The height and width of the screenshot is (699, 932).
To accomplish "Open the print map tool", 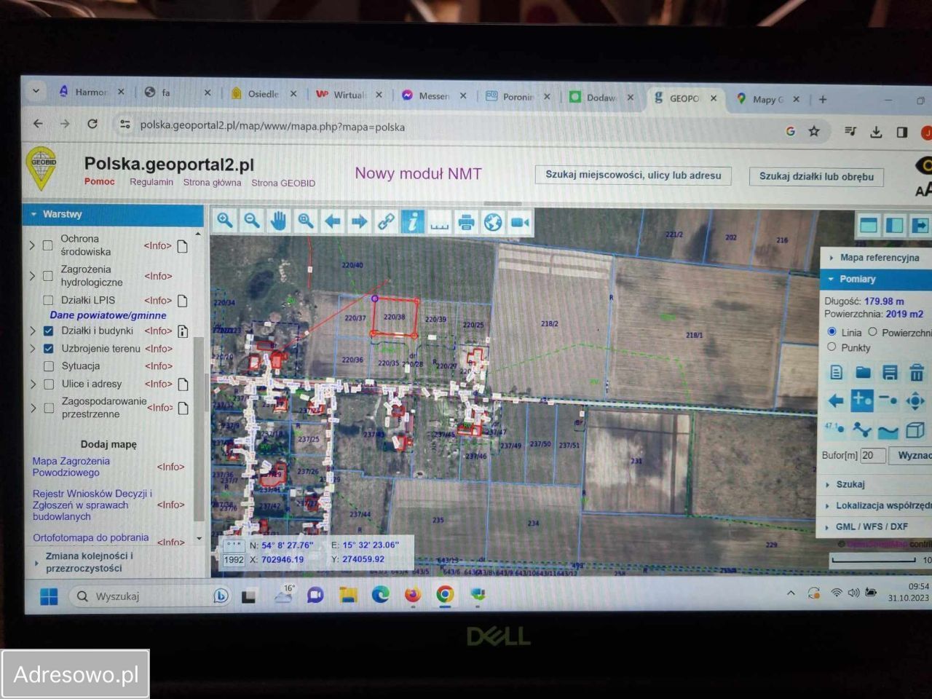I will coord(466,222).
